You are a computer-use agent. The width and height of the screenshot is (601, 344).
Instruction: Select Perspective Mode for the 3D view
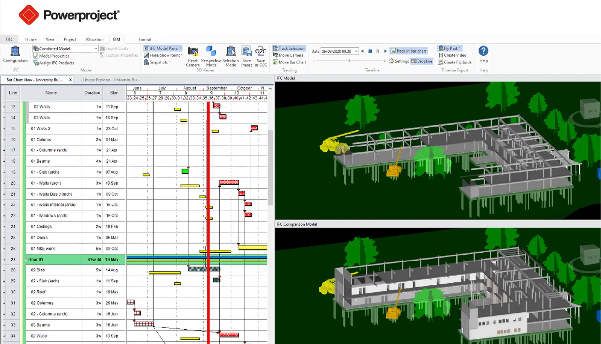211,56
